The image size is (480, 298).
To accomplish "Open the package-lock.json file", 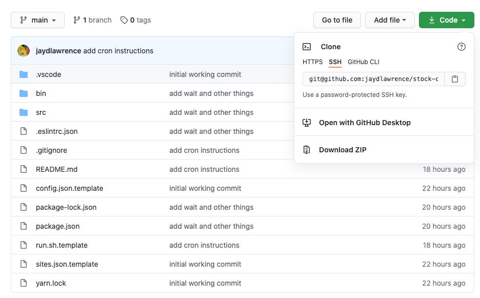I will [66, 207].
